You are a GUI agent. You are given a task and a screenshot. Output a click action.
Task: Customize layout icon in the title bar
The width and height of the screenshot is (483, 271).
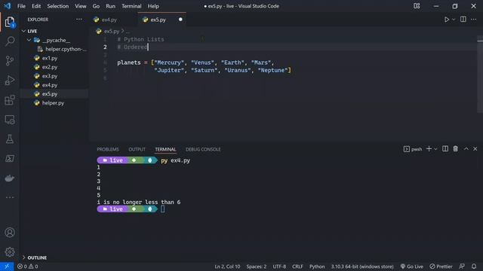(x=417, y=6)
